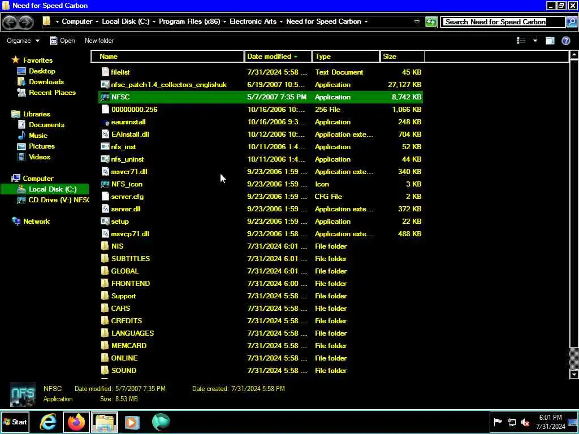
Task: Open the Documents library
Action: coord(46,125)
